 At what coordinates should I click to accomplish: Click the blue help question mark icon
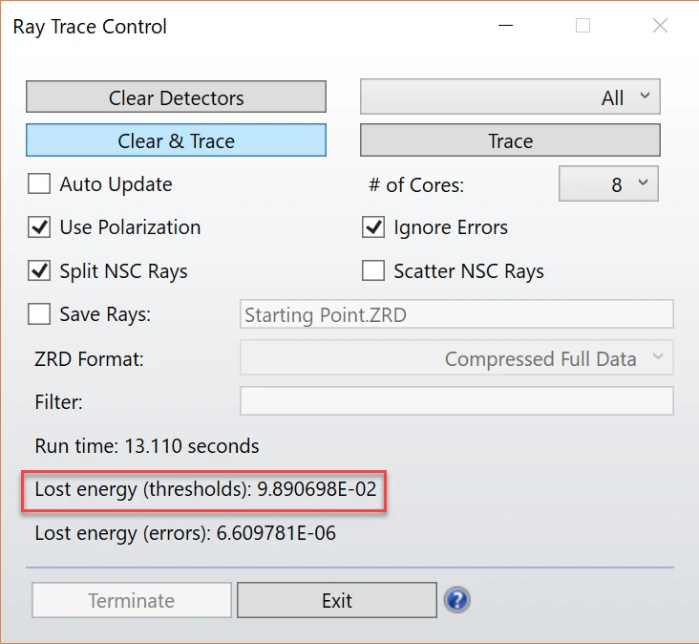point(457,600)
